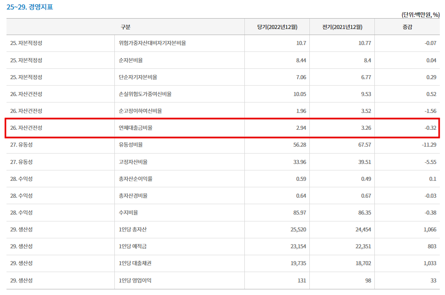Click the -0.07 change value
The width and height of the screenshot is (445, 295).
431,43
